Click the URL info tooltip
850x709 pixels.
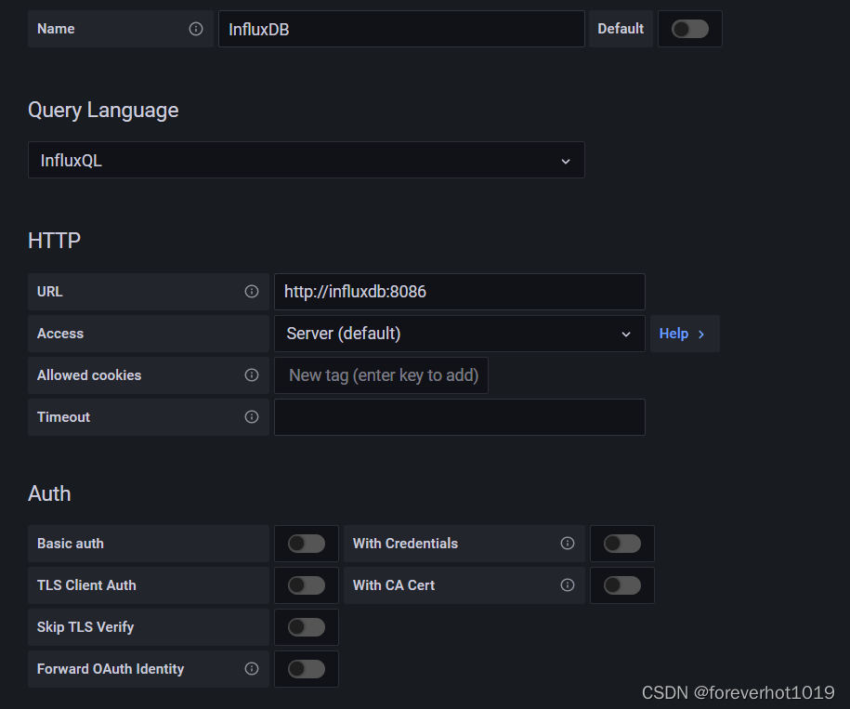tap(252, 291)
